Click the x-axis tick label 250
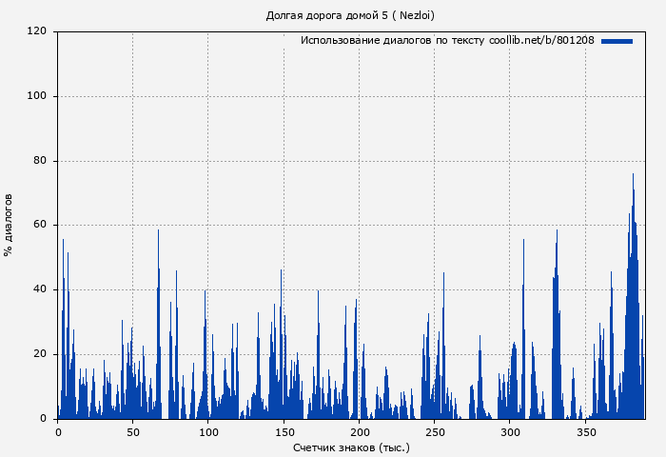Screen dimensions: 666x457 [x=434, y=432]
